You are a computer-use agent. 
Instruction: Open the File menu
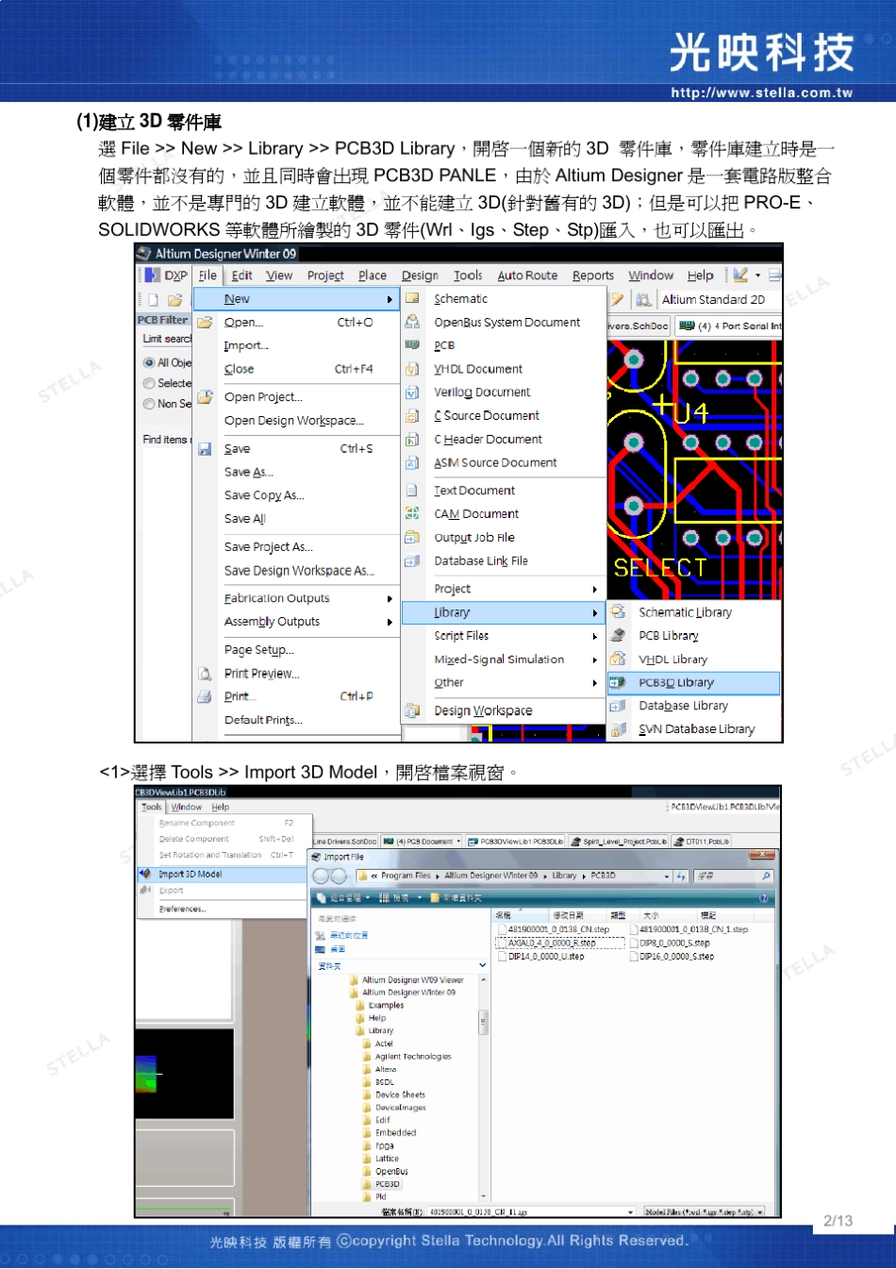pos(207,276)
